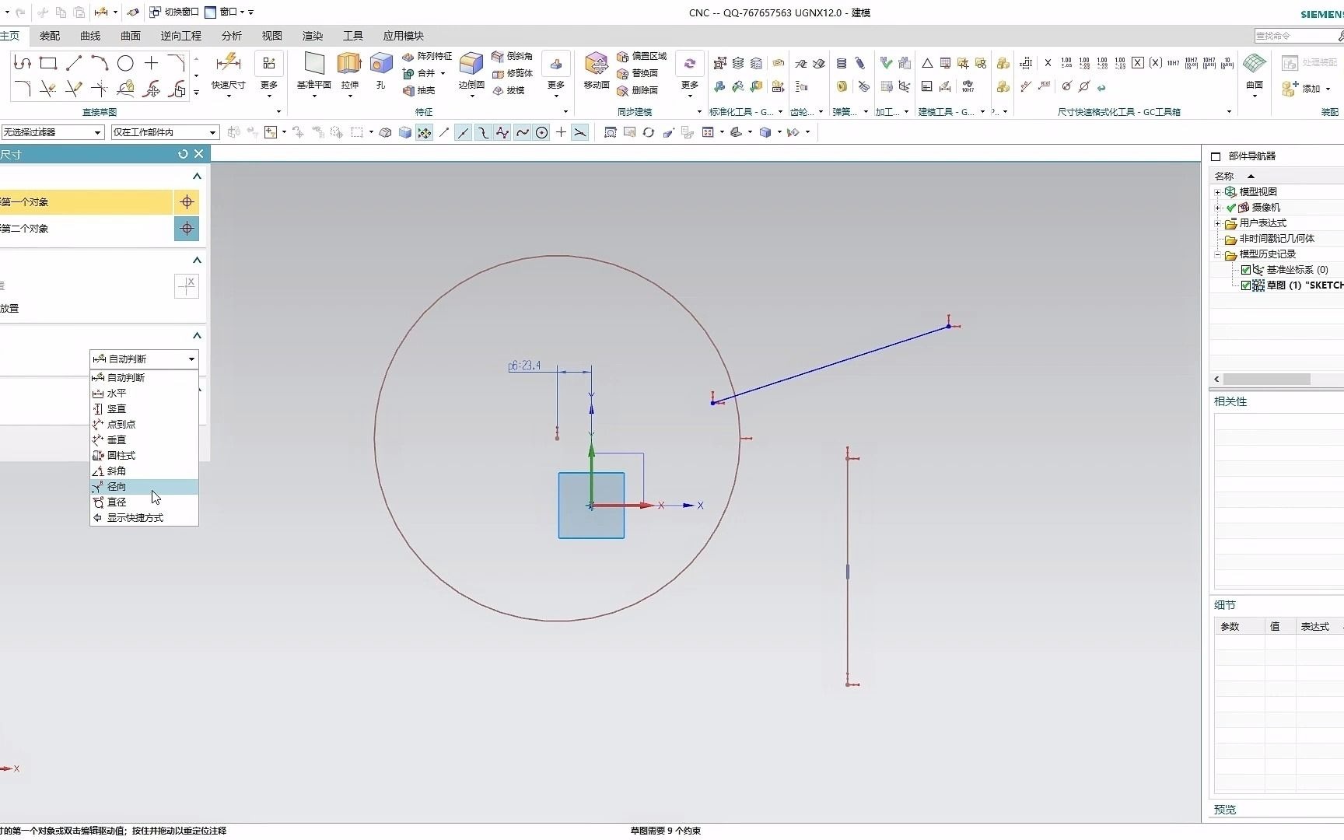Toggle the 摄像机 tree node
The height and width of the screenshot is (840, 1344).
tap(1218, 208)
